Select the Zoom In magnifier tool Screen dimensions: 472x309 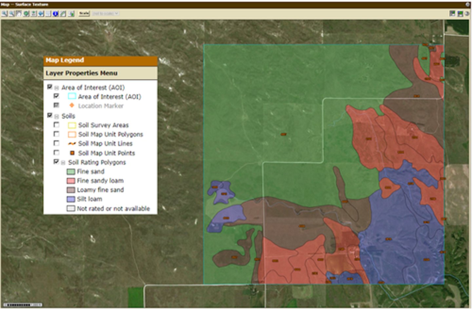coord(4,13)
